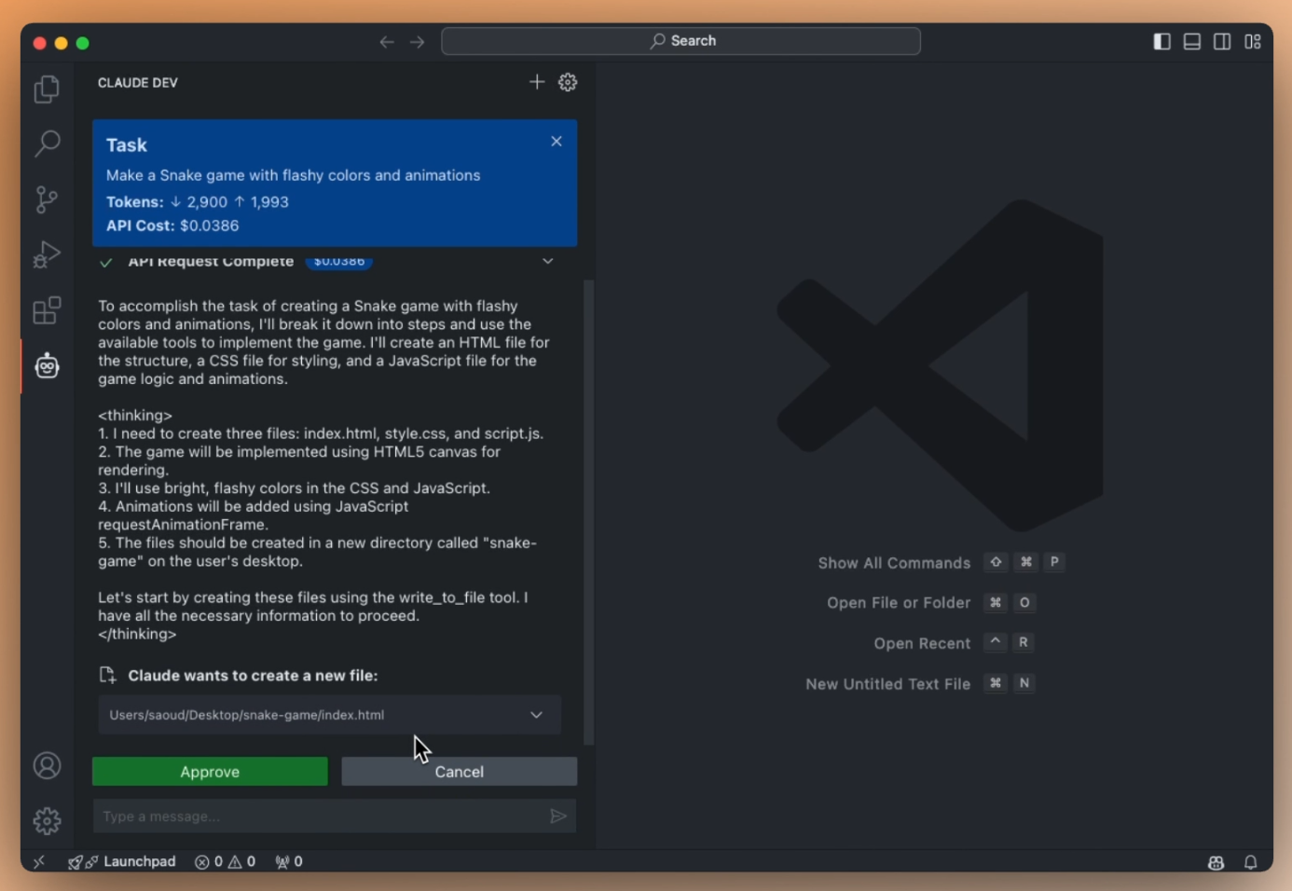Toggle secondary side bar visibility
This screenshot has height=891, width=1292.
pyautogui.click(x=1222, y=42)
